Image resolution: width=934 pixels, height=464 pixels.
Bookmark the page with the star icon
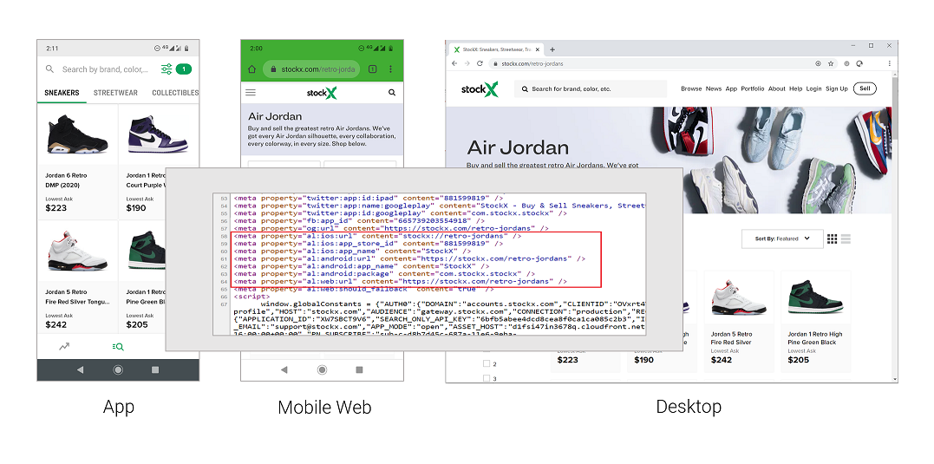point(830,63)
